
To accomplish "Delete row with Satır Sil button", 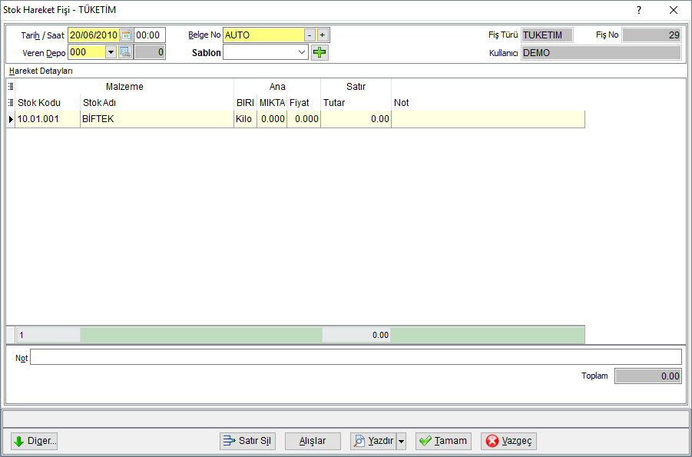I will tap(247, 441).
